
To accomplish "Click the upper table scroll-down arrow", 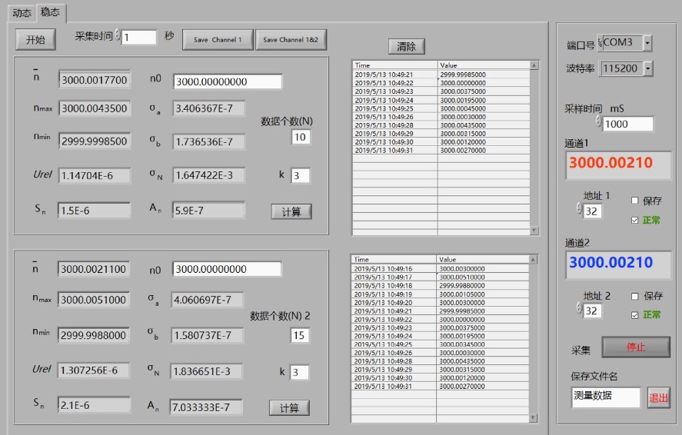I will (534, 231).
